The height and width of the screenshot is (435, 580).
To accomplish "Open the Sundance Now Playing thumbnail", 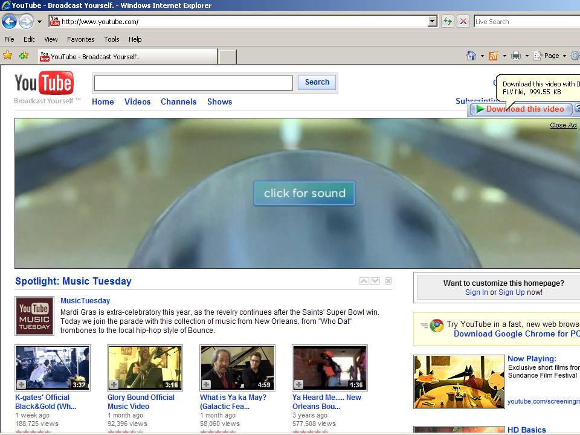I will point(459,382).
